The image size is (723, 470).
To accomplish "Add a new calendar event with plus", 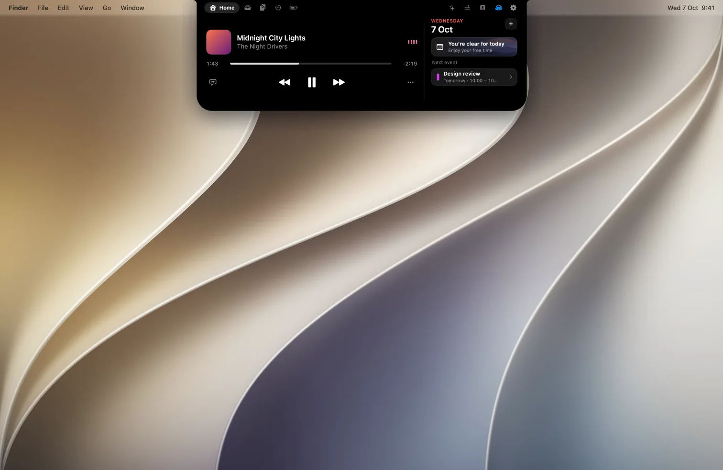I will point(511,24).
